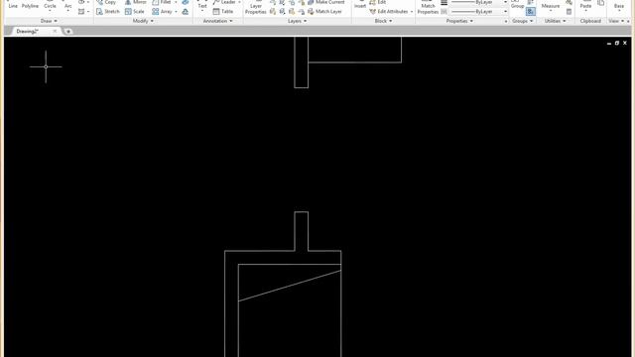Viewport: 635px width, 357px height.
Task: Expand the Layers panel title
Action: pyautogui.click(x=297, y=21)
